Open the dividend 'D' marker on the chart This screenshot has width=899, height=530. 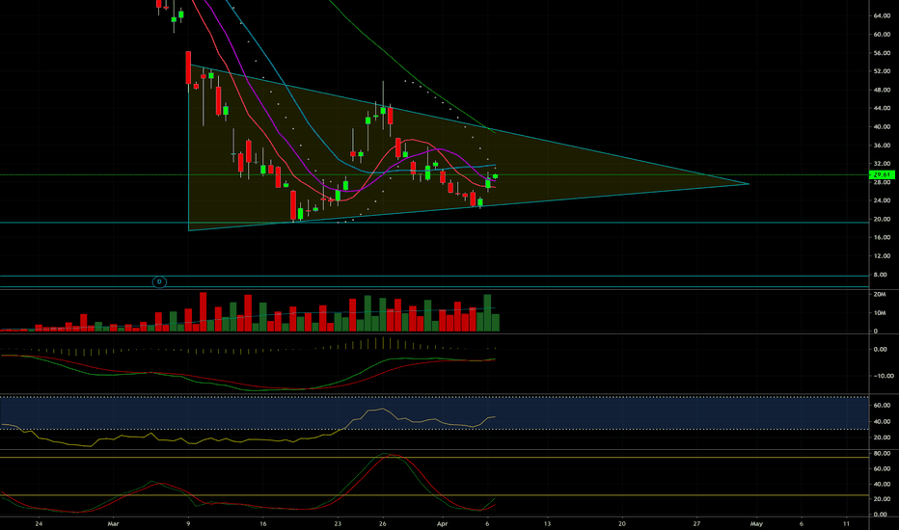[x=159, y=282]
